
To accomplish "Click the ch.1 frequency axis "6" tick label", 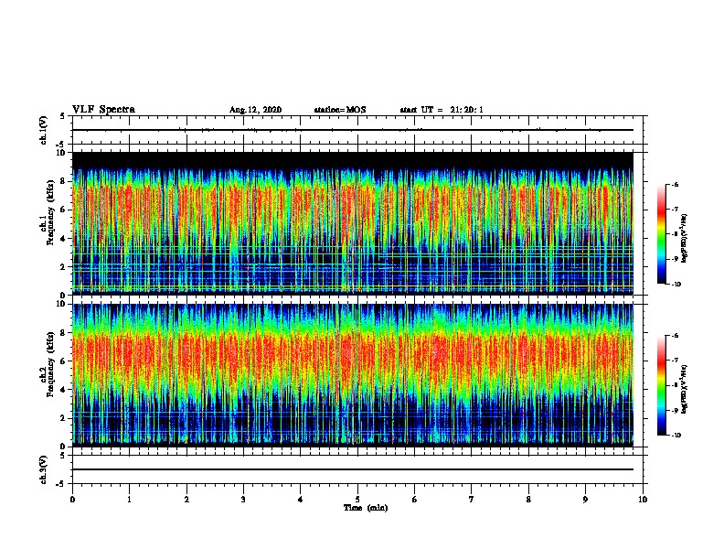I will 63,210.
